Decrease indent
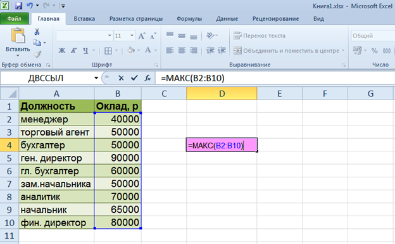The width and height of the screenshot is (395, 244). point(210,51)
